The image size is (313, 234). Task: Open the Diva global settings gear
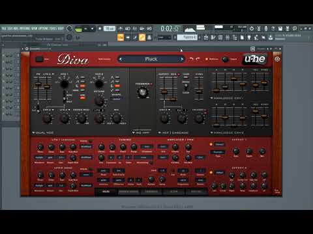[x=277, y=59]
